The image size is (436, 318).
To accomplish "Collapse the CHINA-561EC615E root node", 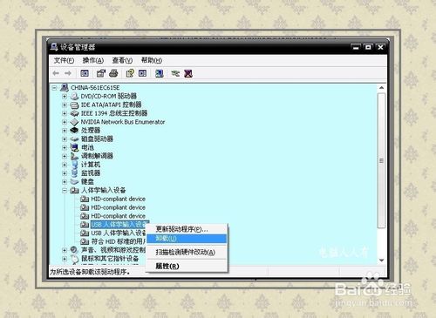I will [54, 88].
